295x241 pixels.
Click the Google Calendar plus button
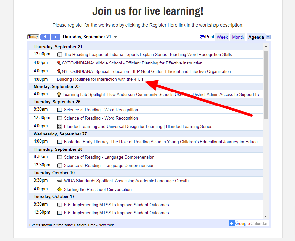232,223
